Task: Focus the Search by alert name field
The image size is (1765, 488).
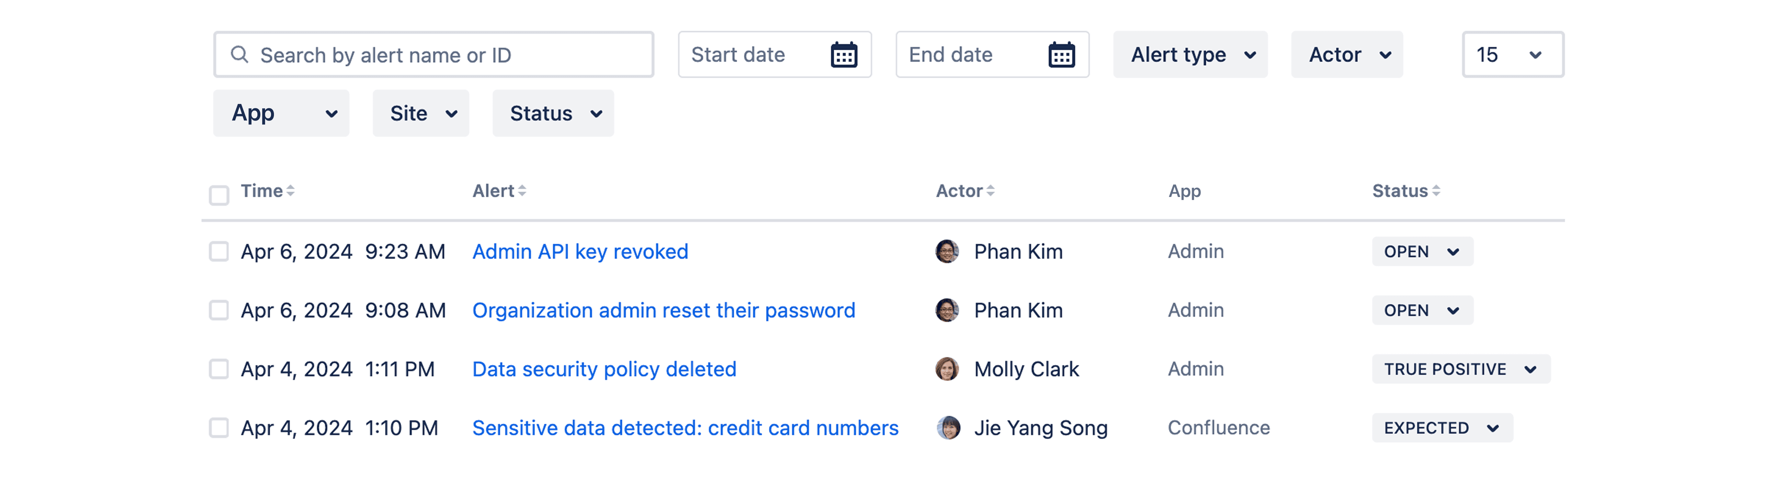Action: click(434, 54)
